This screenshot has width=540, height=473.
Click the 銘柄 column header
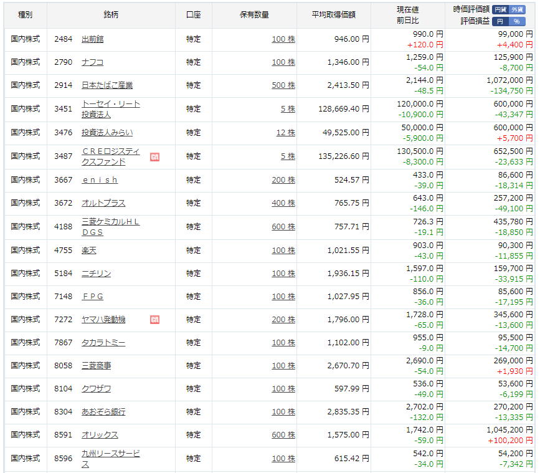click(x=111, y=15)
